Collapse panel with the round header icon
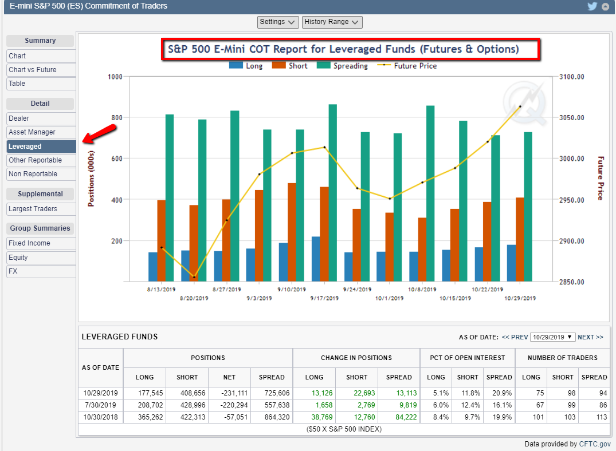 point(605,6)
